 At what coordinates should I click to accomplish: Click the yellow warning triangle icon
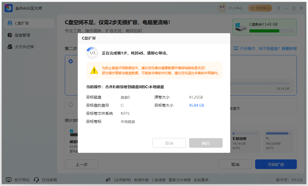click(94, 70)
